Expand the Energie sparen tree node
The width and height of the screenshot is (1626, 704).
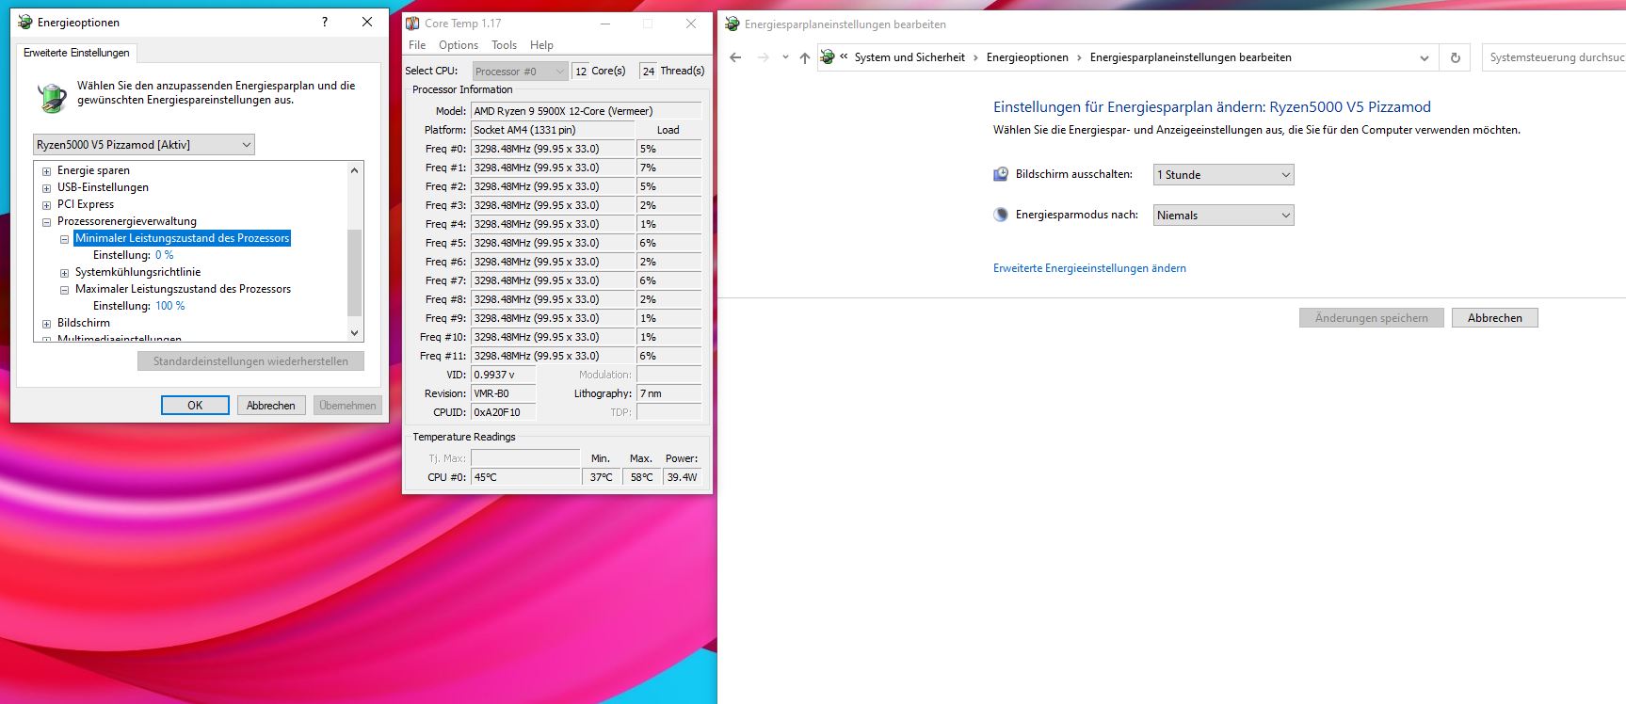click(x=46, y=171)
